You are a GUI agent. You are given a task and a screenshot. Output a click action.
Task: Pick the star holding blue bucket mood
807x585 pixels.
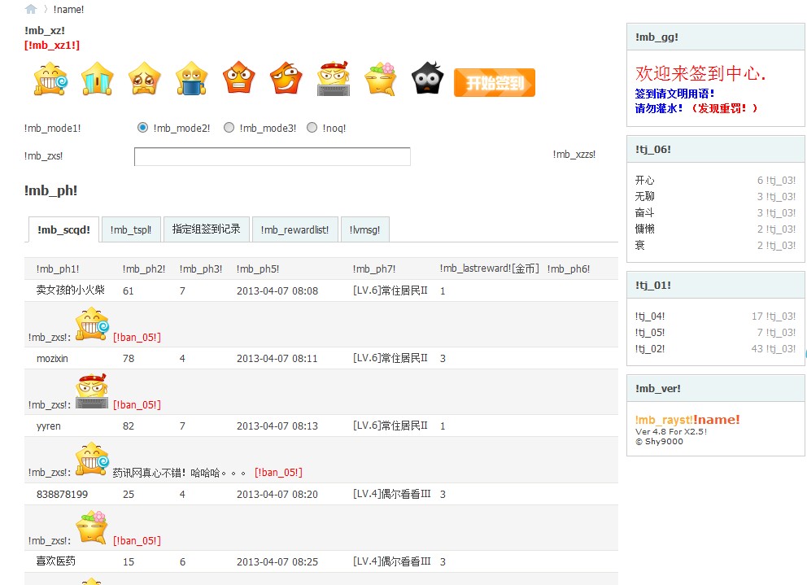(x=191, y=79)
